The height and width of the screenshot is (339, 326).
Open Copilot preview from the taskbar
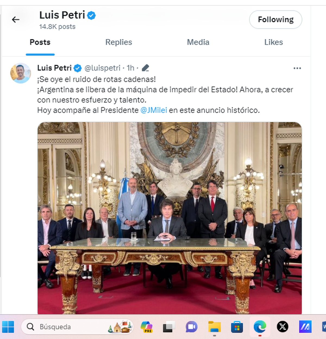click(147, 327)
